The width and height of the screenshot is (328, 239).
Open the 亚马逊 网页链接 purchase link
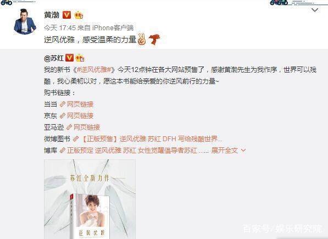pos(84,127)
